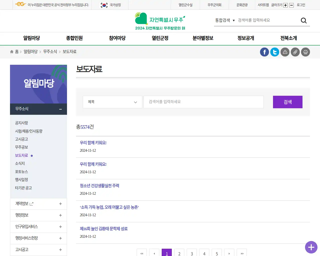
Task: Open the 통합검색 dropdown
Action: click(x=225, y=20)
